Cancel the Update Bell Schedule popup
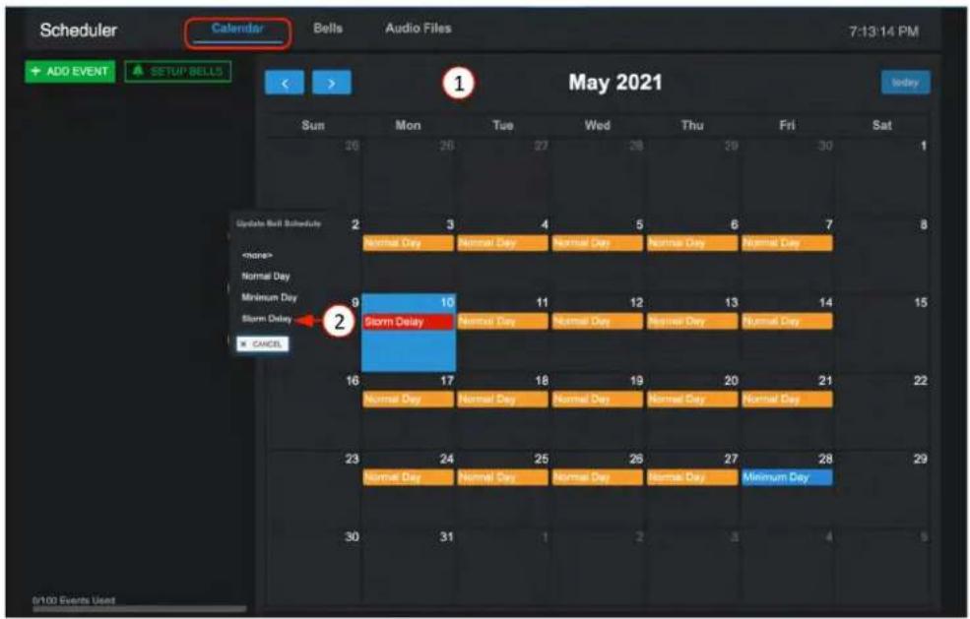 point(262,343)
